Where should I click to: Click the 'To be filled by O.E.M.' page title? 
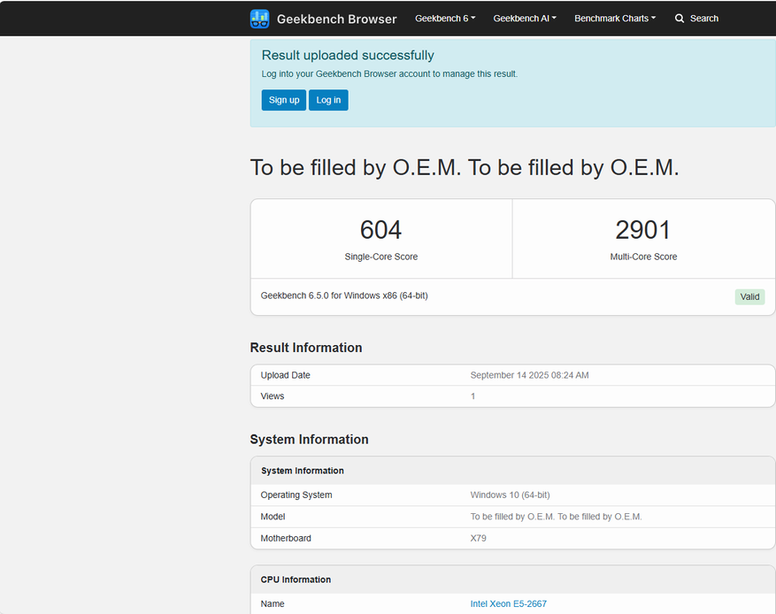coord(465,167)
